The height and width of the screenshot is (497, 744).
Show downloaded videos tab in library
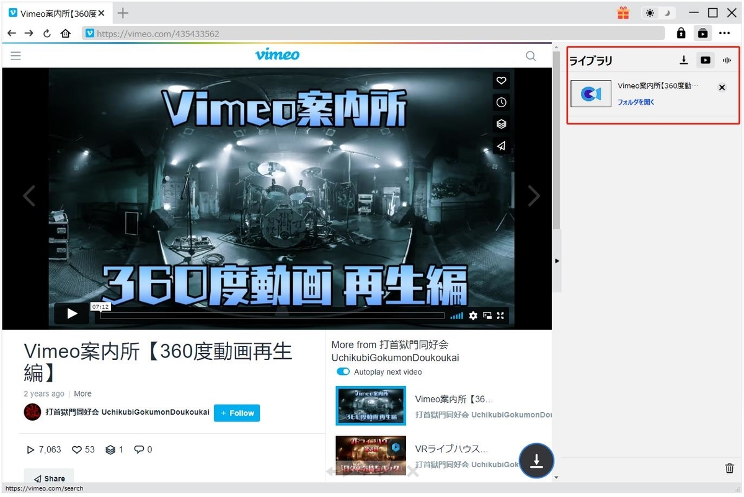tap(705, 60)
